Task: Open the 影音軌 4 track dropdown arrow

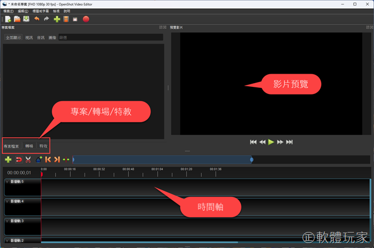Action: (x=7, y=201)
